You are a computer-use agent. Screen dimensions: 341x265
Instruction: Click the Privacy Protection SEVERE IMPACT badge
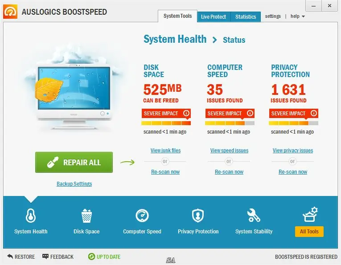[x=294, y=114]
